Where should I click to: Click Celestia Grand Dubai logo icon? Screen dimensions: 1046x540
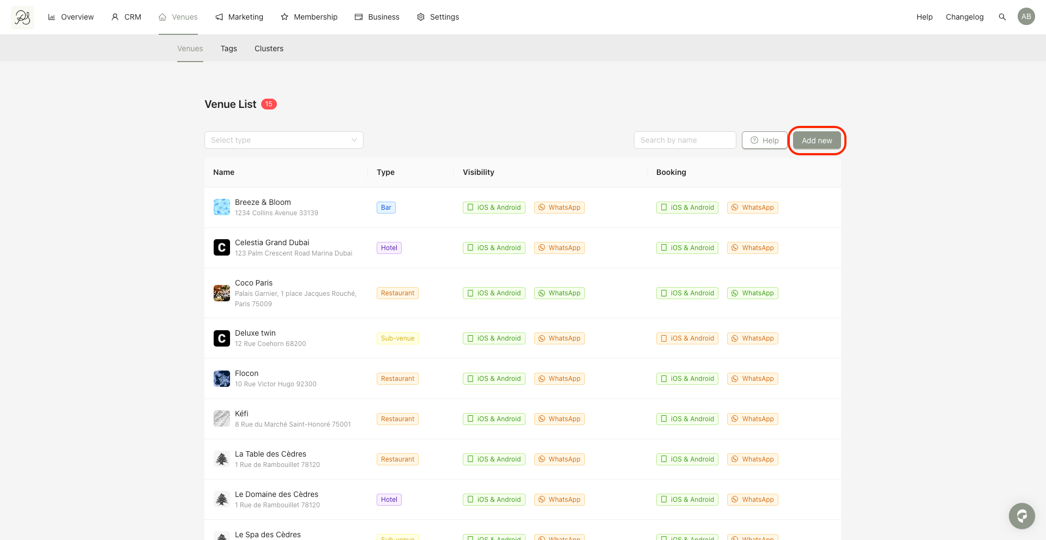pyautogui.click(x=221, y=247)
